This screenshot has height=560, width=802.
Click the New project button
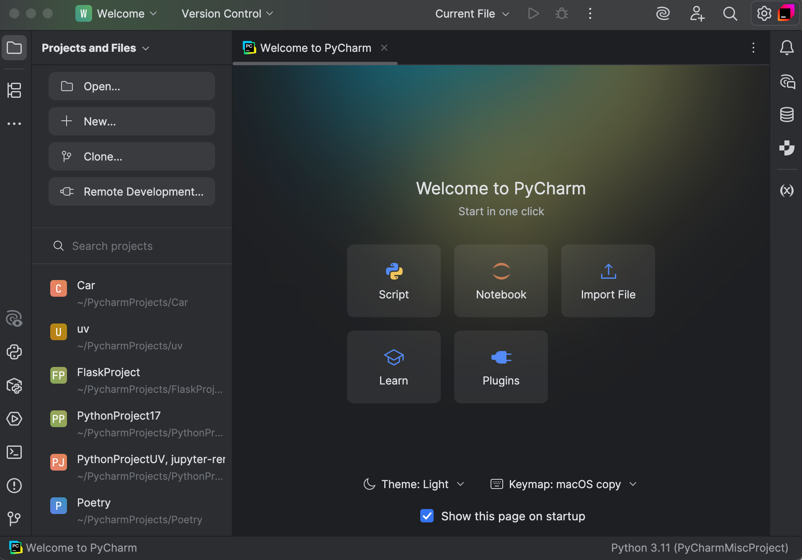click(131, 121)
